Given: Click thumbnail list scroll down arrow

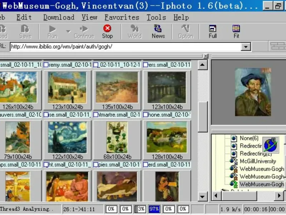Looking at the screenshot, I should point(202,197).
